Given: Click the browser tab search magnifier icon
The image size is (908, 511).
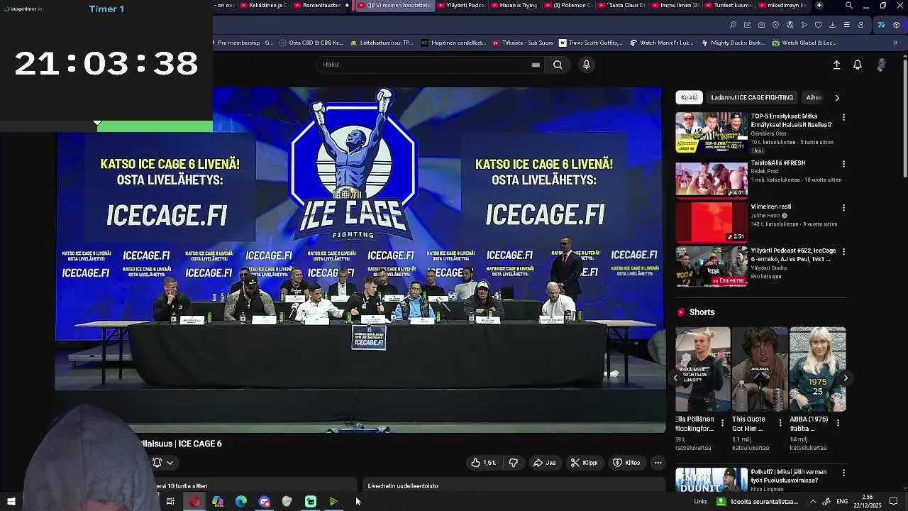Looking at the screenshot, I should pyautogui.click(x=849, y=5).
